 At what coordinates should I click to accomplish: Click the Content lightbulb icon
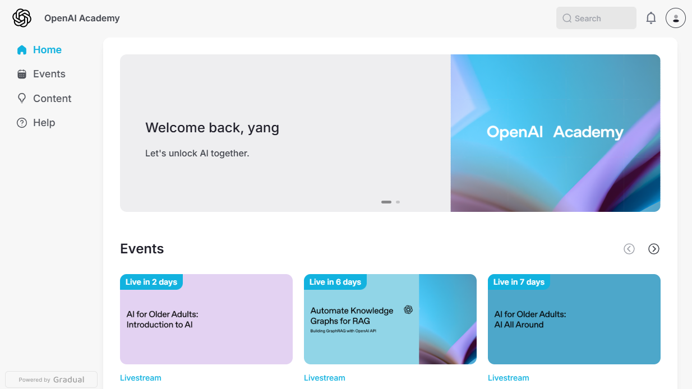tap(22, 98)
